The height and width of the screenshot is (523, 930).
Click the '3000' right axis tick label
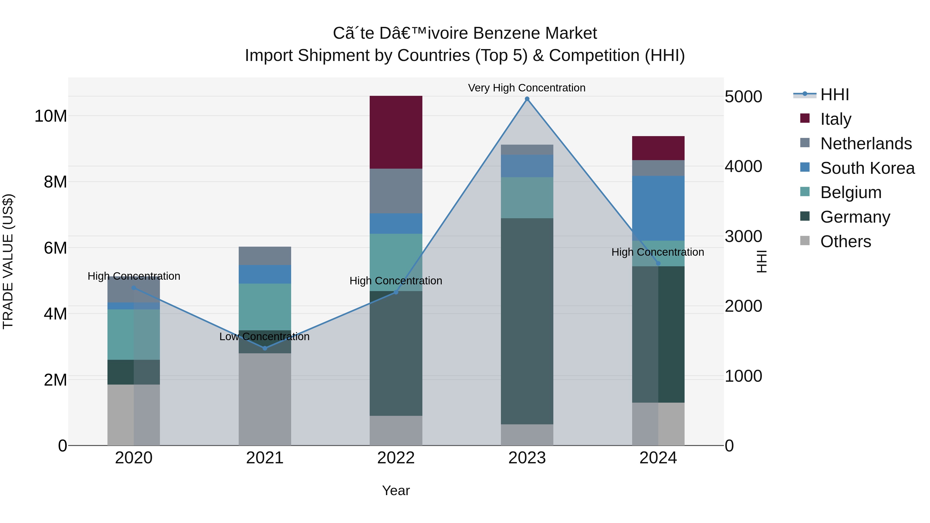pyautogui.click(x=743, y=236)
